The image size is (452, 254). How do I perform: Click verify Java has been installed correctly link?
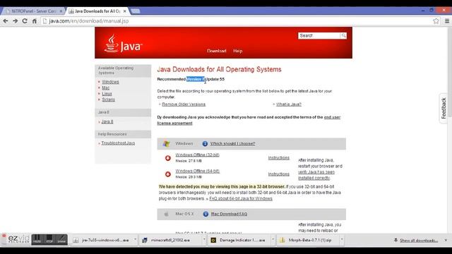pos(316,175)
